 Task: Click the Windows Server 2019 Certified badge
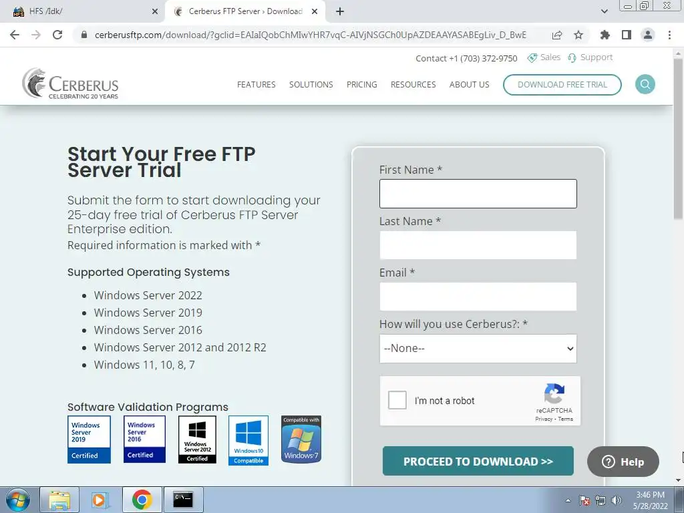pos(89,440)
